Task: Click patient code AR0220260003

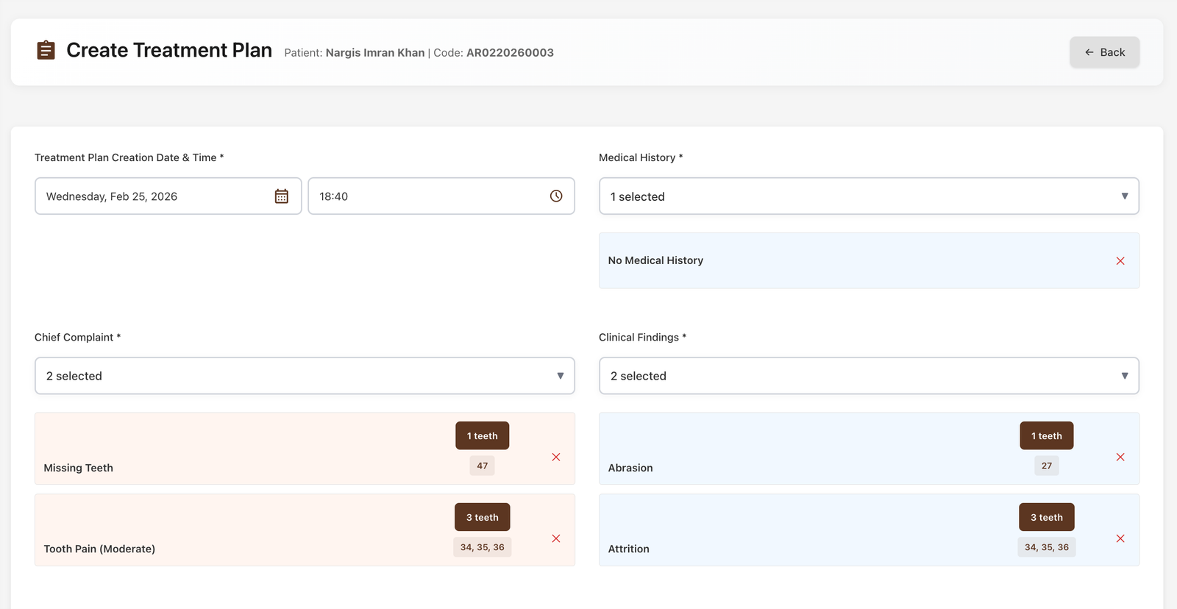Action: coord(510,53)
